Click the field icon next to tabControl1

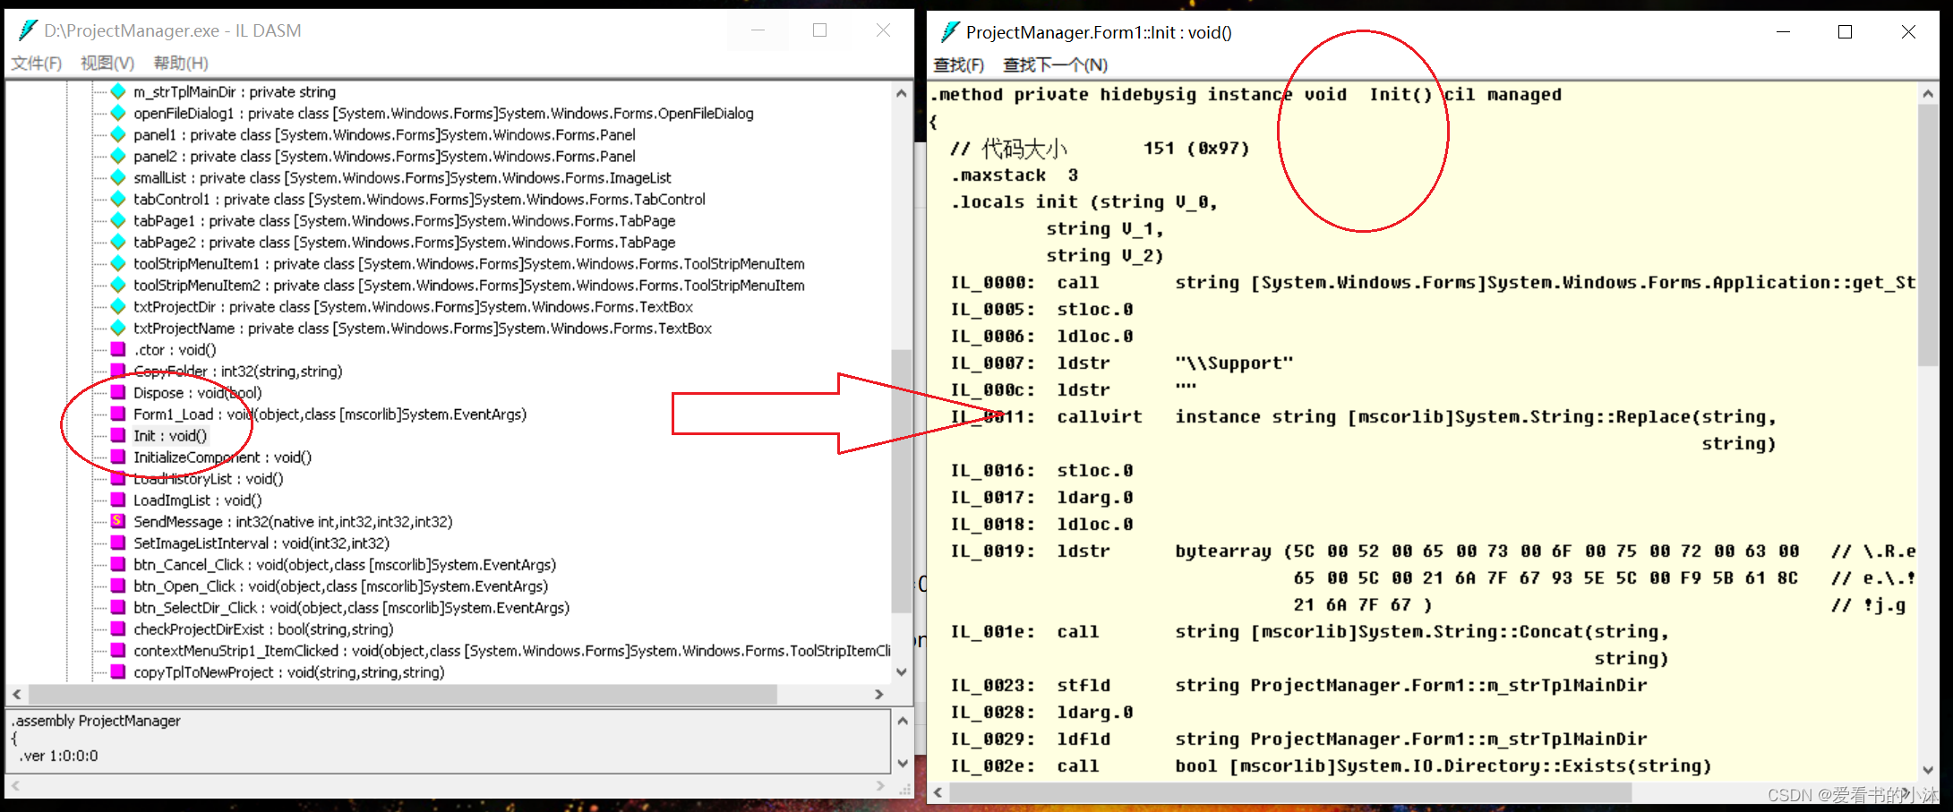click(x=118, y=199)
